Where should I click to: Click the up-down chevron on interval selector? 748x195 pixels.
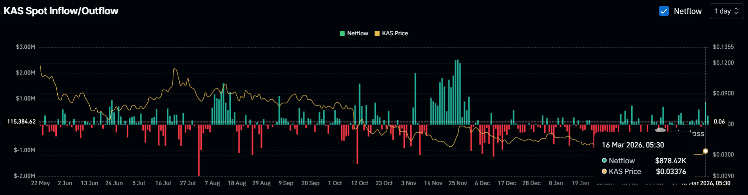736,11
